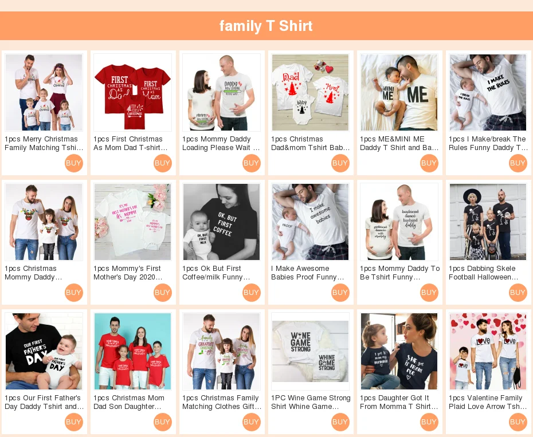Open the Ok But First Coffee shirt image
This screenshot has width=533, height=437.
coord(221,222)
